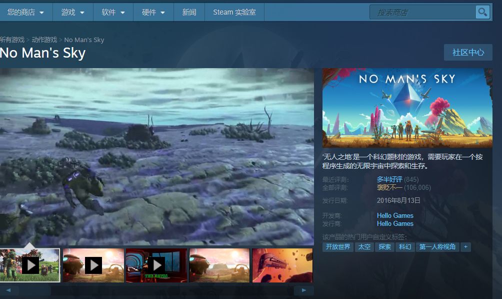Click the large No Man's Sky page title

(x=42, y=53)
